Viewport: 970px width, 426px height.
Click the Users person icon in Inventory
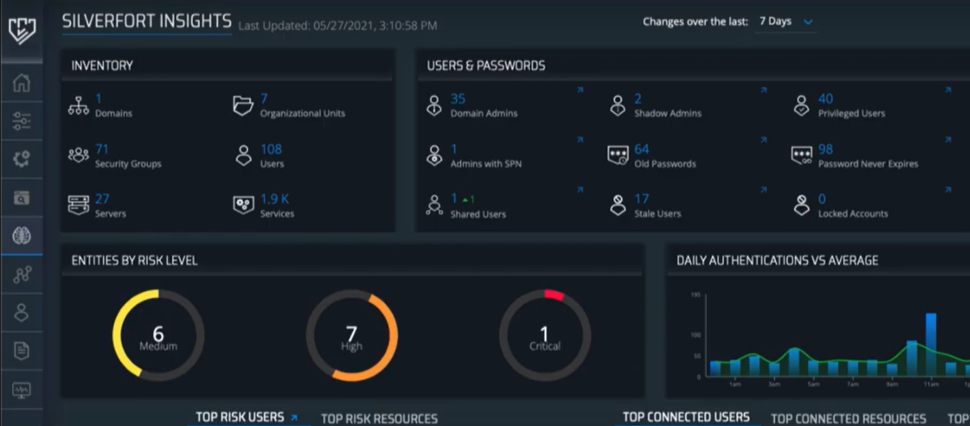click(243, 155)
